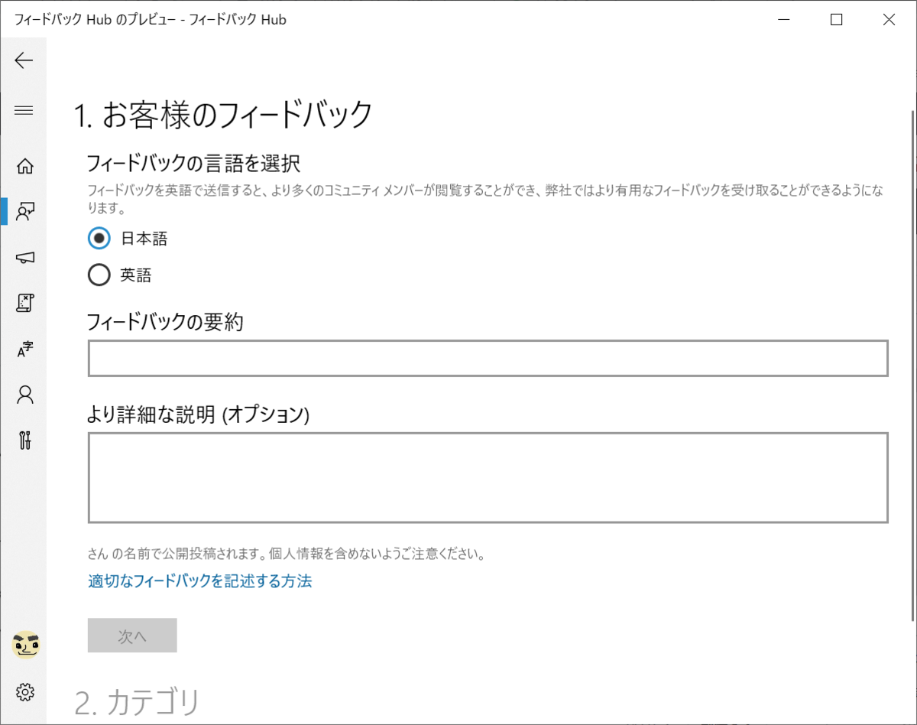
Task: Open 適切なフィードバックを記述する方法 link
Action: click(x=200, y=581)
